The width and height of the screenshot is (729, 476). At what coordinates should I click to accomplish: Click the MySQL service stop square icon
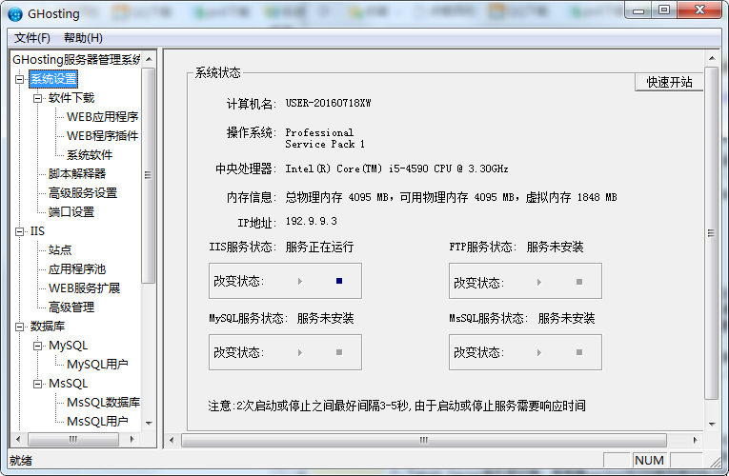(x=339, y=352)
